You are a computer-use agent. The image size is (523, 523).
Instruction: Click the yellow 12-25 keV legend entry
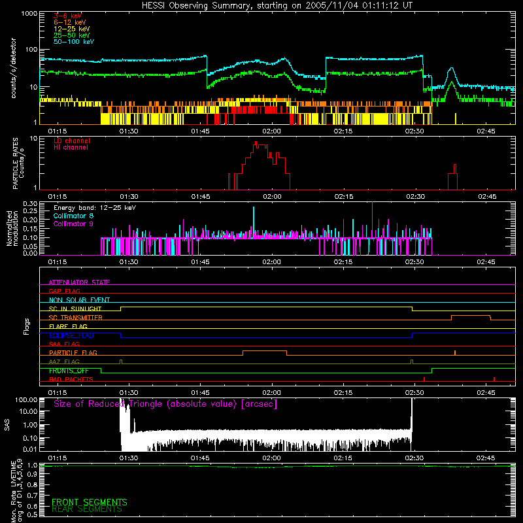coord(72,29)
